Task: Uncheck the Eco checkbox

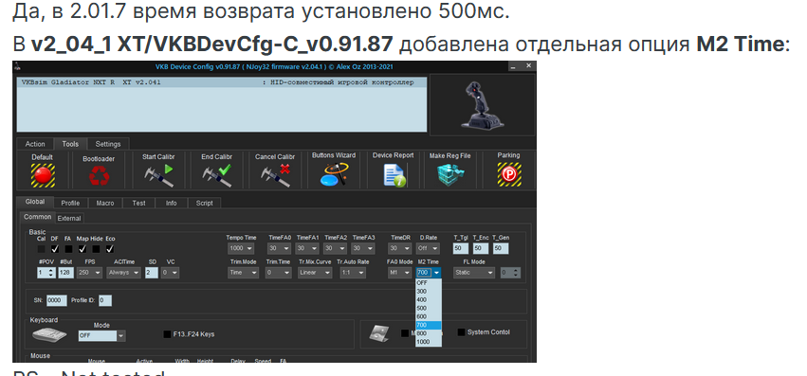Action: pos(110,249)
